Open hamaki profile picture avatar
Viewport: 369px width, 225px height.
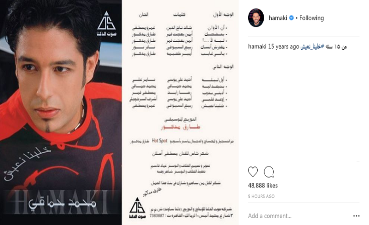point(256,18)
